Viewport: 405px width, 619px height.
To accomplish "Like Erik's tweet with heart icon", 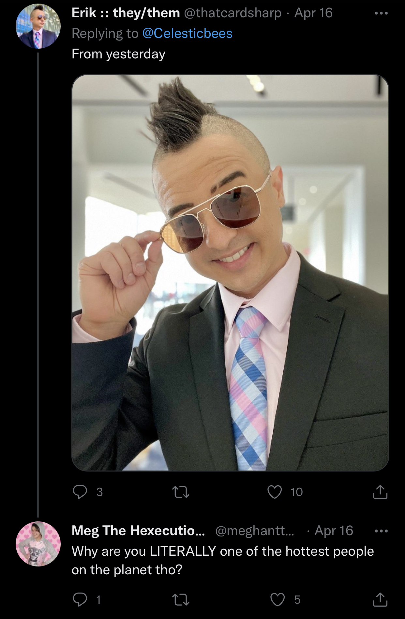I will [x=275, y=492].
